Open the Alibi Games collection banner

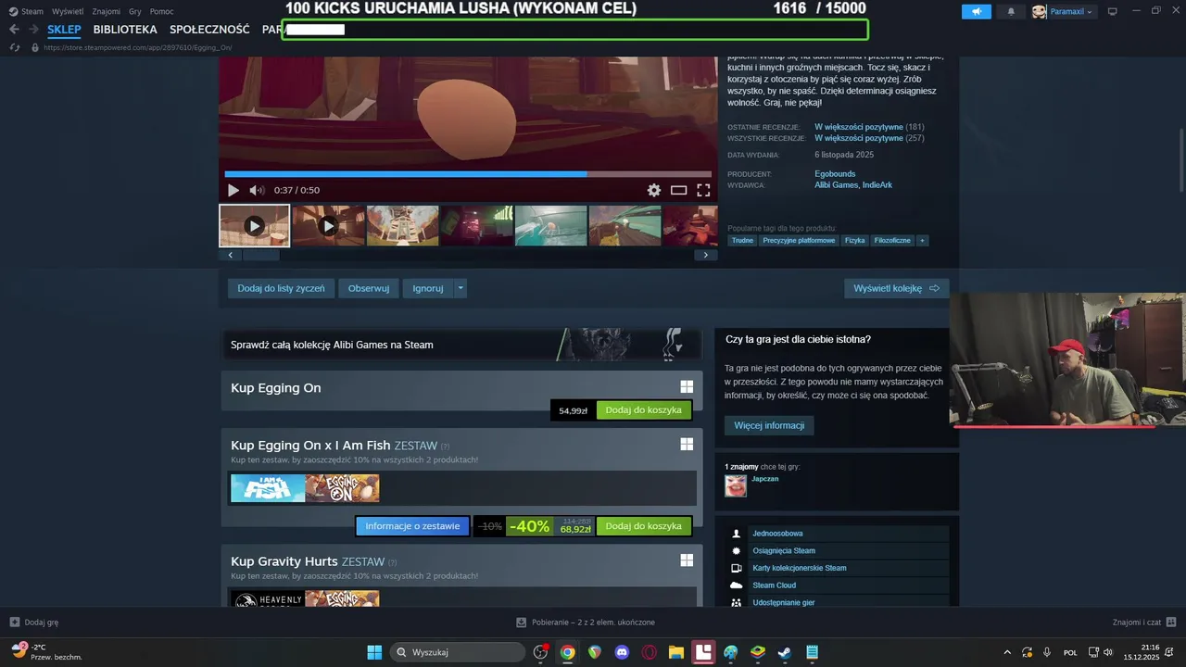(x=461, y=345)
